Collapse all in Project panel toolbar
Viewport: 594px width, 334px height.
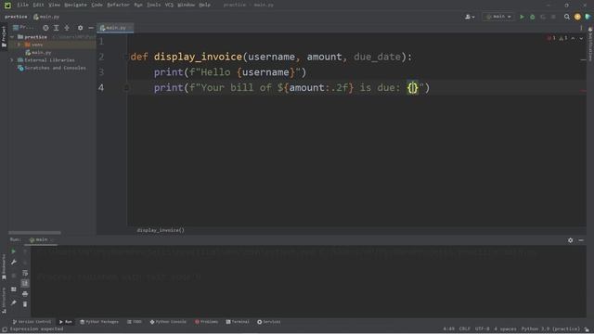tap(67, 28)
